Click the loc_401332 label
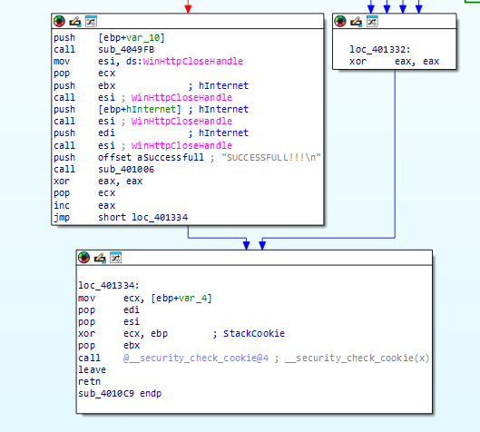This screenshot has height=432, width=480. tap(380, 50)
